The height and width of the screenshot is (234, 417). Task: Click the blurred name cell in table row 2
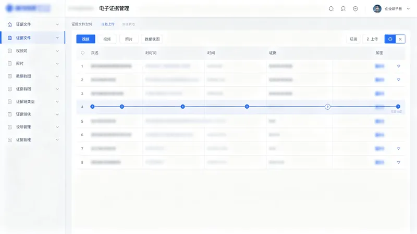coord(103,80)
